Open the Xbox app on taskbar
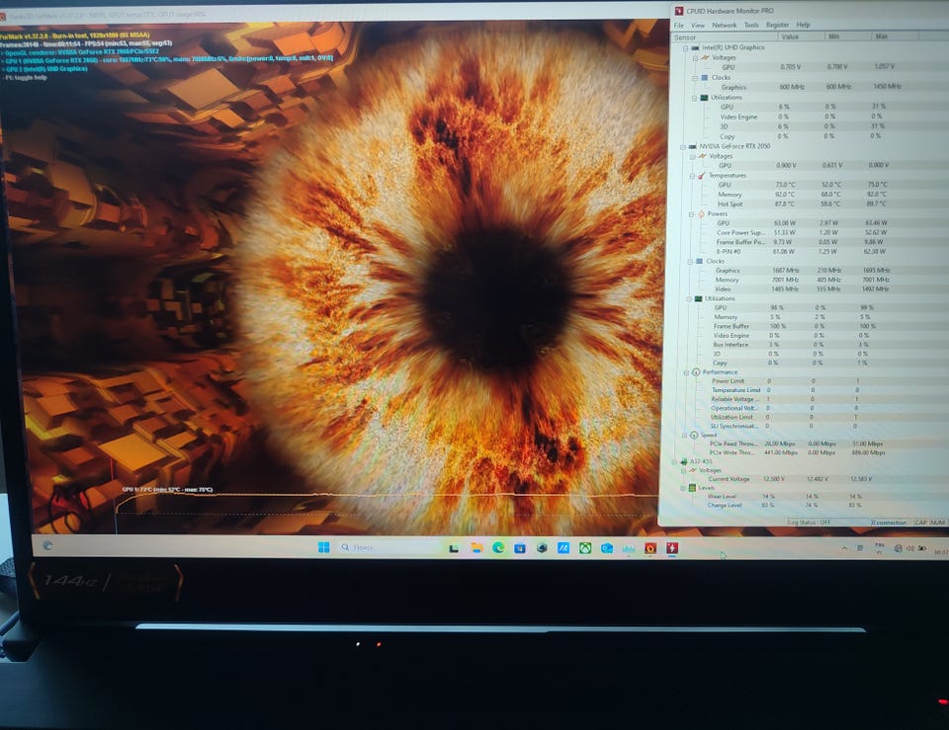This screenshot has height=730, width=949. click(585, 548)
